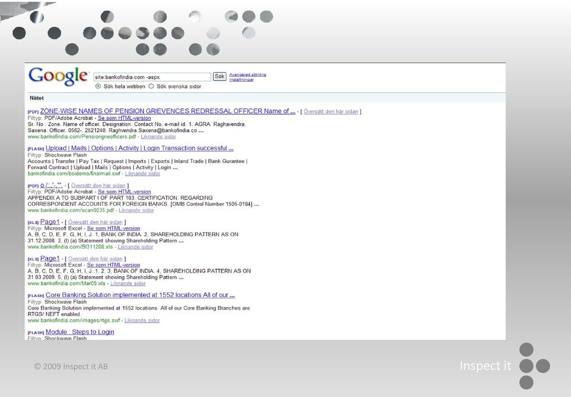Open Liknande sidor for rtgs.swf
This screenshot has height=397, width=571.
(x=142, y=320)
